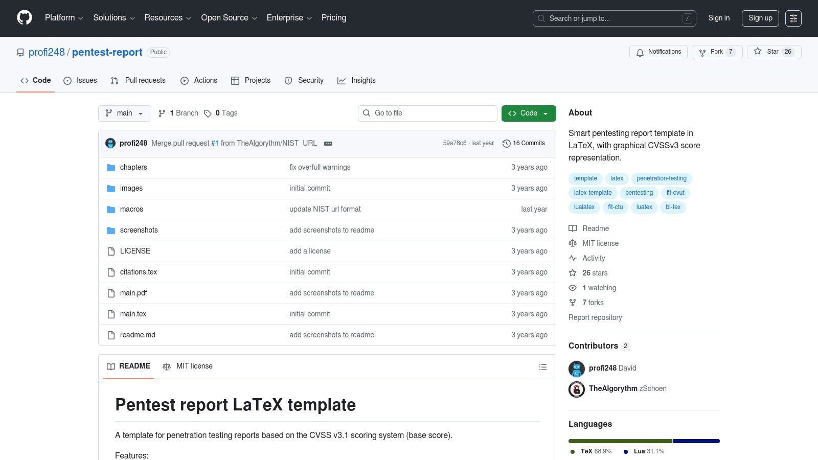Click the Sign up button
Viewport: 818px width, 460px height.
click(760, 18)
